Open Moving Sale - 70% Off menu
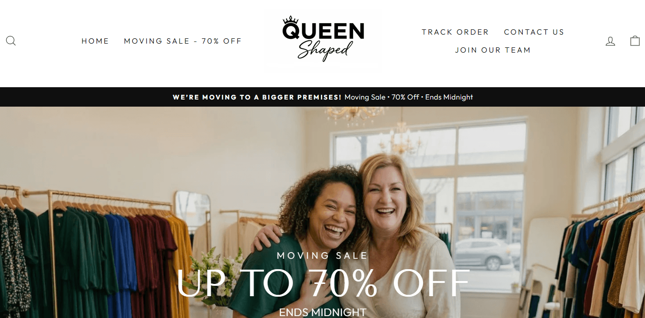 pos(183,41)
